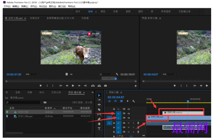Switch to 音频 workspace tab
Screen dimensions: 215x140
click(128, 12)
